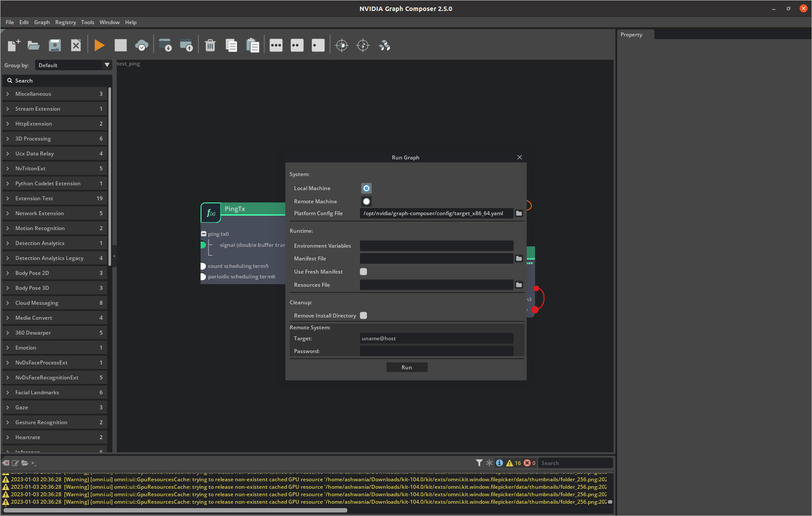The height and width of the screenshot is (516, 812).
Task: Click the scattered cubes layout toolbar icon
Action: click(x=384, y=45)
